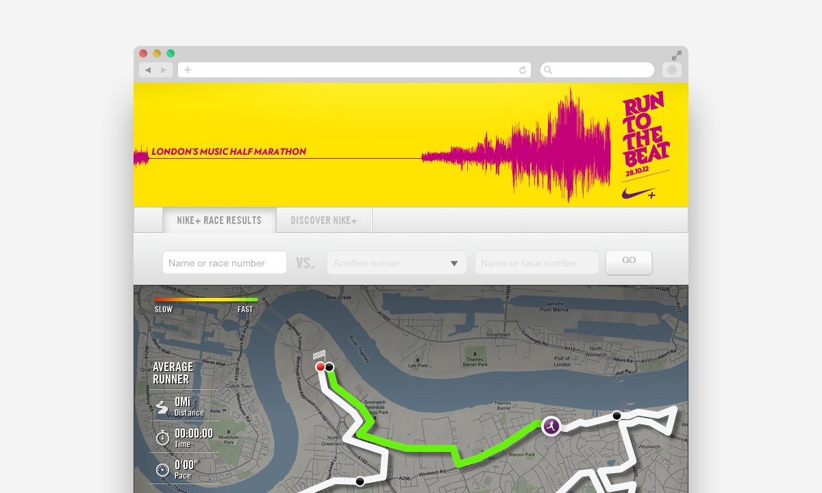Click the purple runner marker on the map
Screen dimensions: 822x493
click(551, 426)
